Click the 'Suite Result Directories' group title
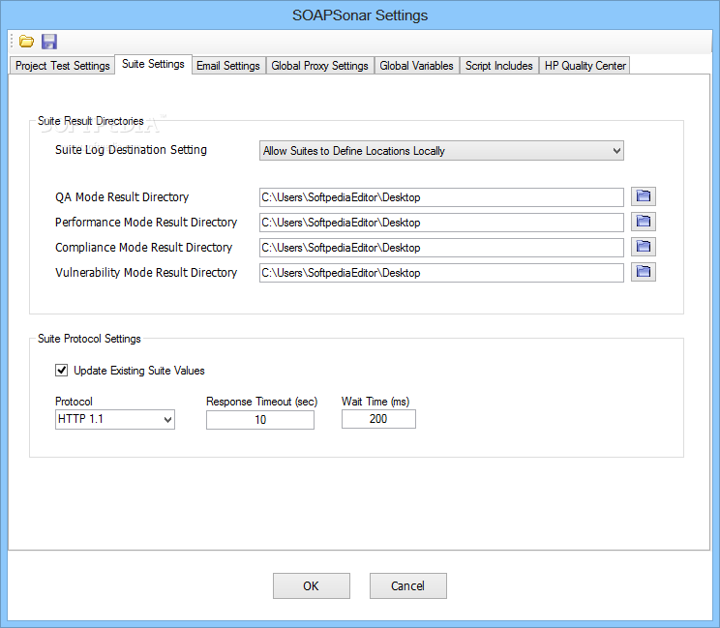 click(x=90, y=121)
